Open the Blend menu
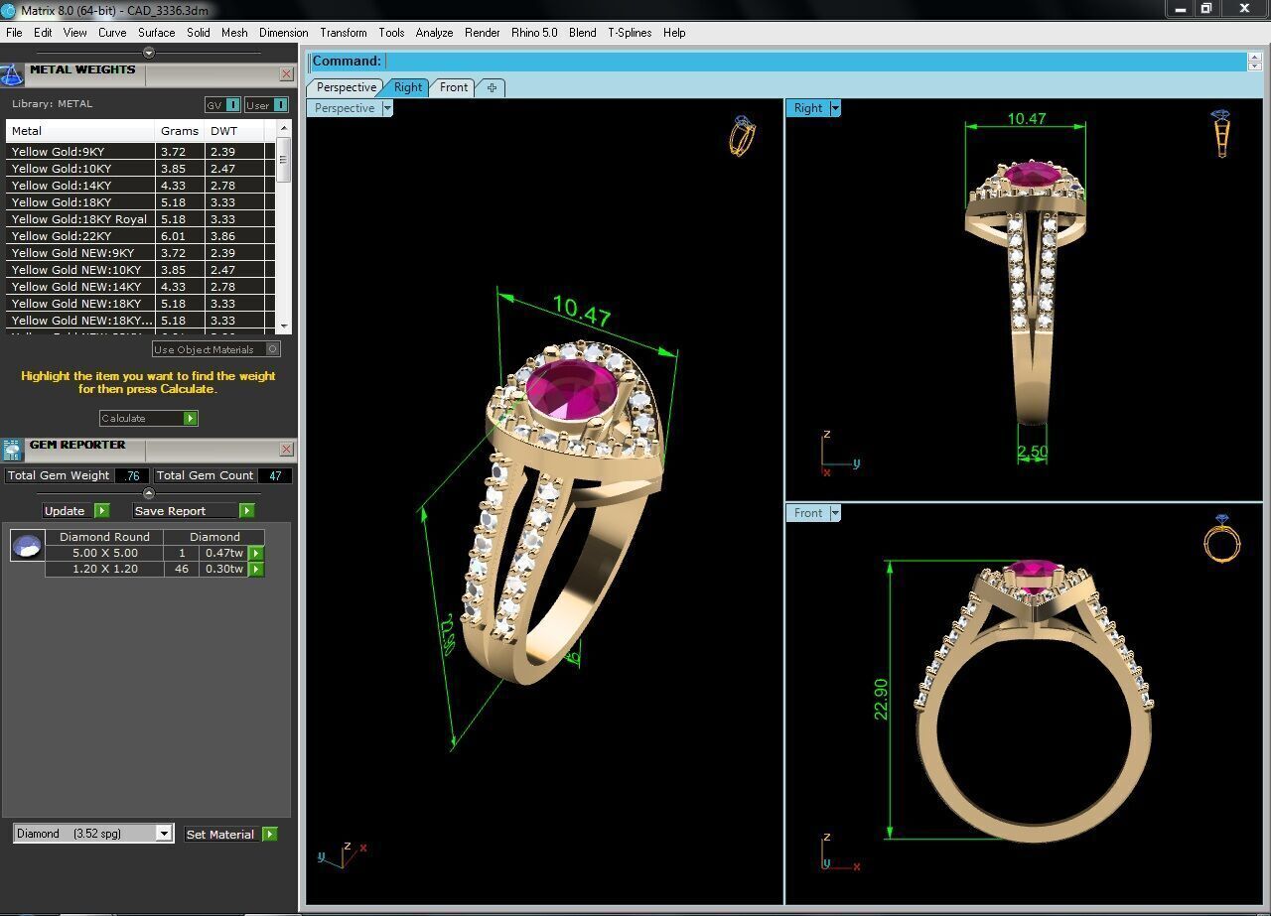 (583, 33)
